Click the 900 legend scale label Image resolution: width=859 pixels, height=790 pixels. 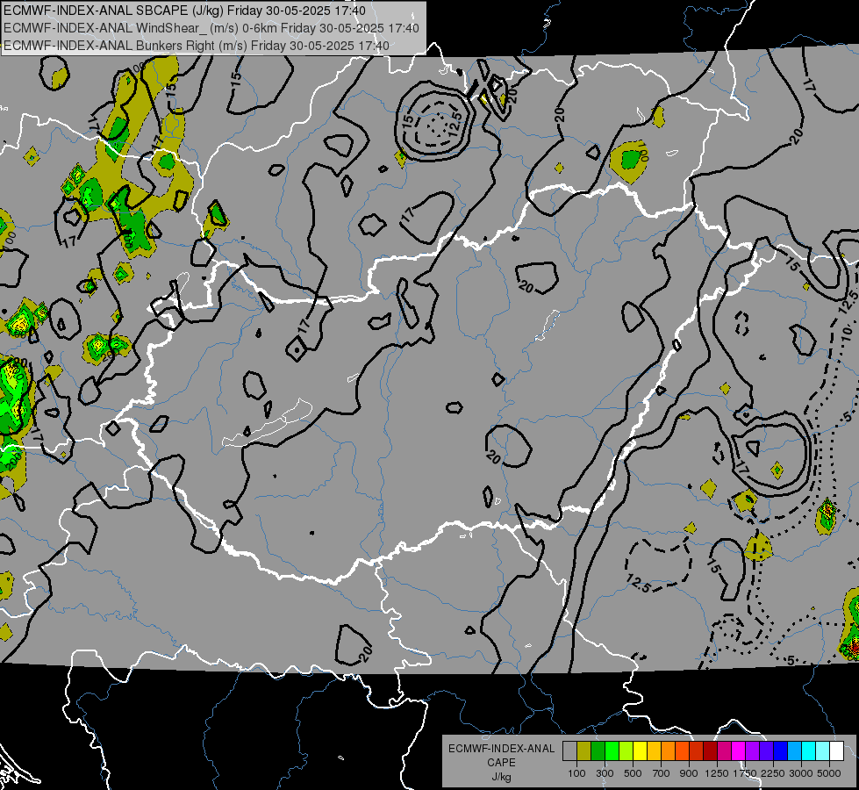[x=689, y=773]
